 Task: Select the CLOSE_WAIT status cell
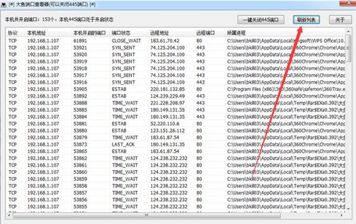pos(126,41)
